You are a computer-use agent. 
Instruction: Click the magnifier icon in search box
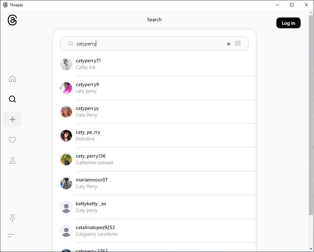[x=70, y=44]
